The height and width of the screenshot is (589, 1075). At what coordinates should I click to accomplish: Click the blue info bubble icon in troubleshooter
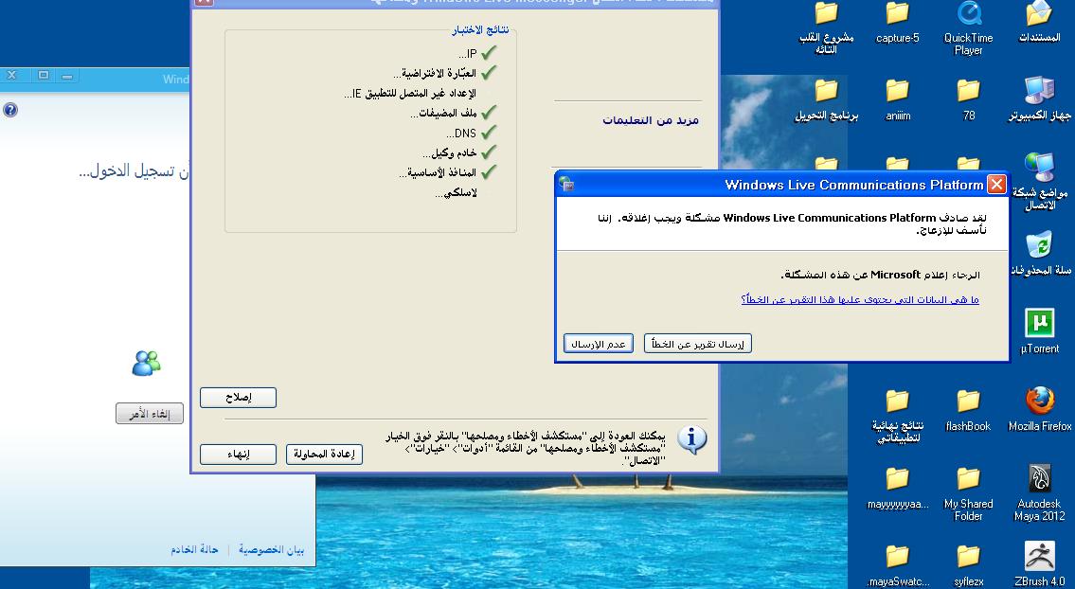click(691, 438)
